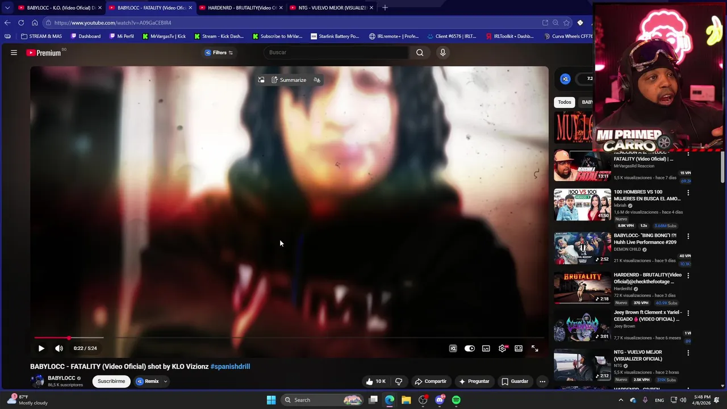727x409 pixels.
Task: Expand the tab search dropdown arrow
Action: [x=7, y=8]
